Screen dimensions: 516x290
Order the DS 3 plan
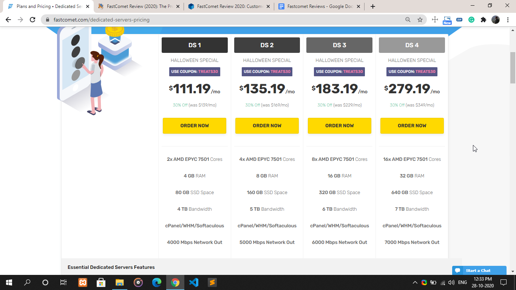click(x=340, y=126)
